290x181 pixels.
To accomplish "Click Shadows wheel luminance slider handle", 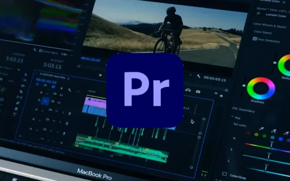I will [x=244, y=85].
